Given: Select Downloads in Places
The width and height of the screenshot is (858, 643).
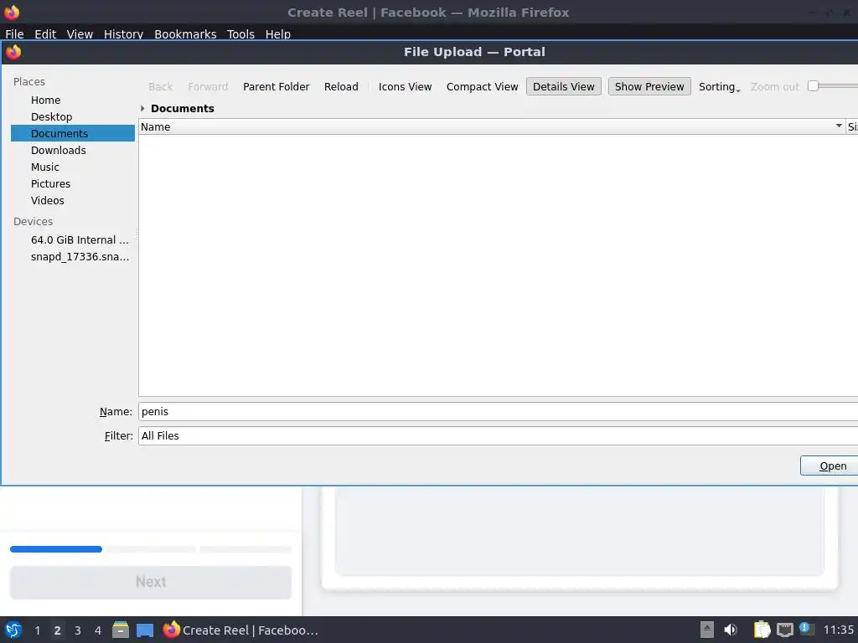Looking at the screenshot, I should (x=73, y=151).
